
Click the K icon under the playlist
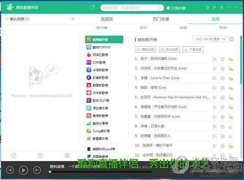pos(40,155)
